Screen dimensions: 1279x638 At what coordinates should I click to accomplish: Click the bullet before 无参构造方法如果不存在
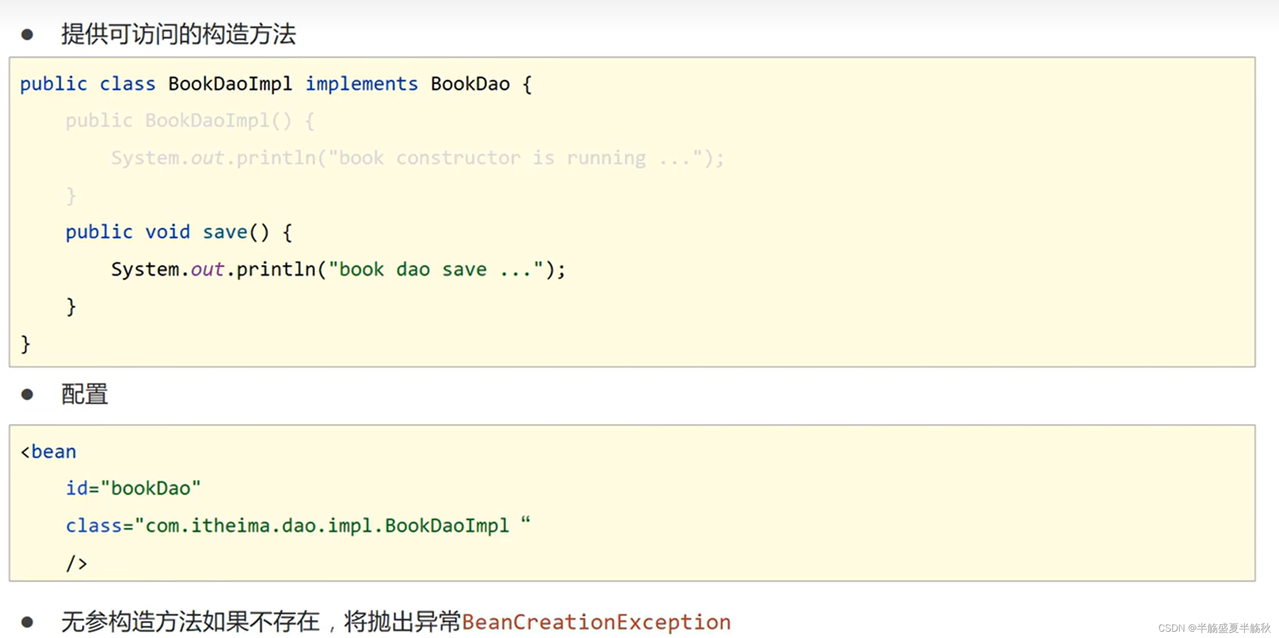(x=27, y=622)
